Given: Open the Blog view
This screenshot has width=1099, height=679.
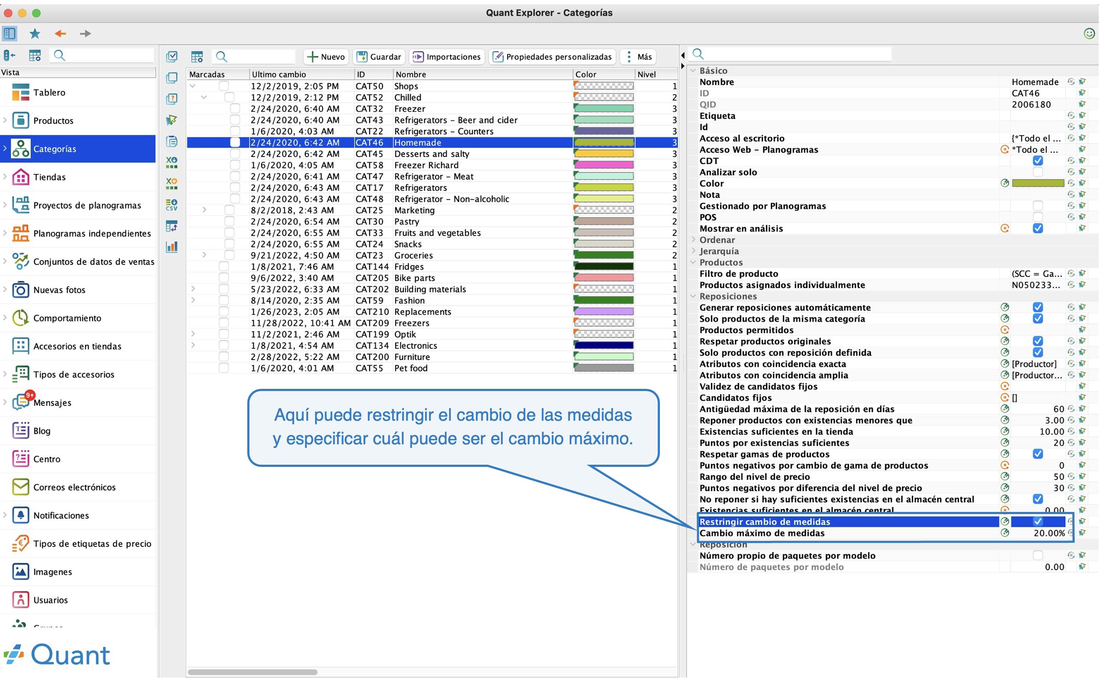Looking at the screenshot, I should (x=78, y=431).
